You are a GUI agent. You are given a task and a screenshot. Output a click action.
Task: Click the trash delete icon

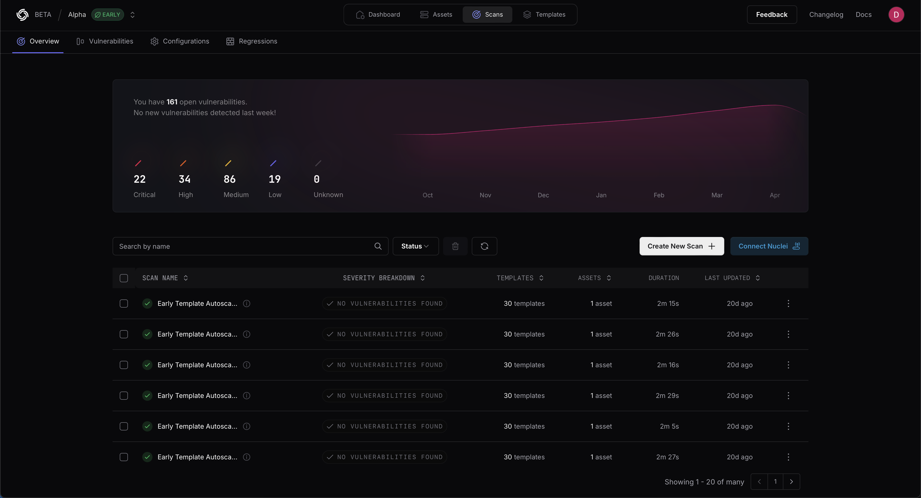455,246
